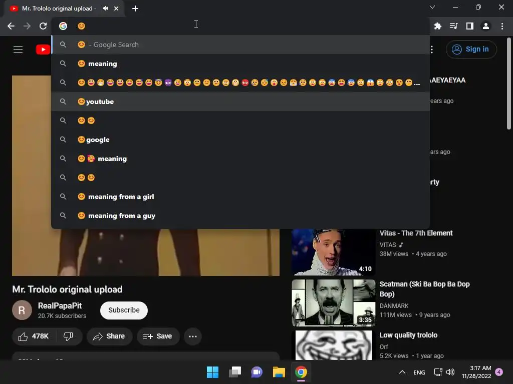Screen dimensions: 513x384
Task: Select the emoji 'google' suggestion
Action: (240, 139)
